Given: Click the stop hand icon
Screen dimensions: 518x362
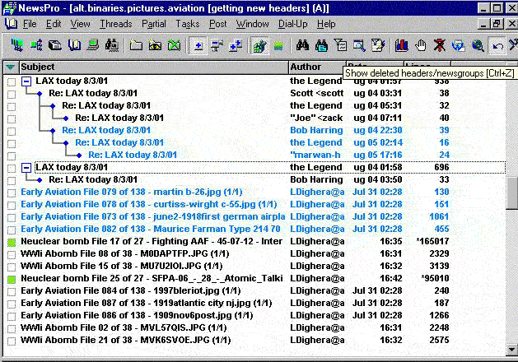Looking at the screenshot, I should (421, 45).
